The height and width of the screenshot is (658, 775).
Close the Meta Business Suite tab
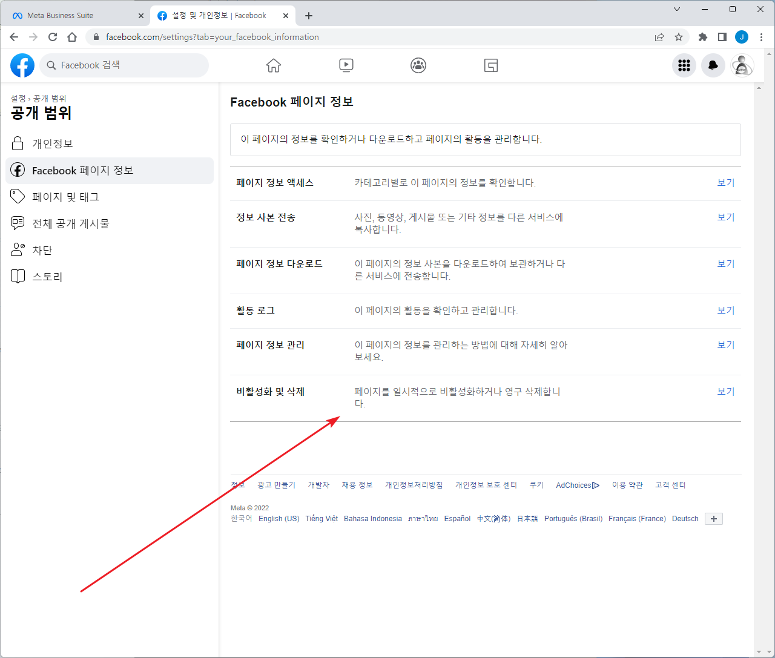(141, 16)
